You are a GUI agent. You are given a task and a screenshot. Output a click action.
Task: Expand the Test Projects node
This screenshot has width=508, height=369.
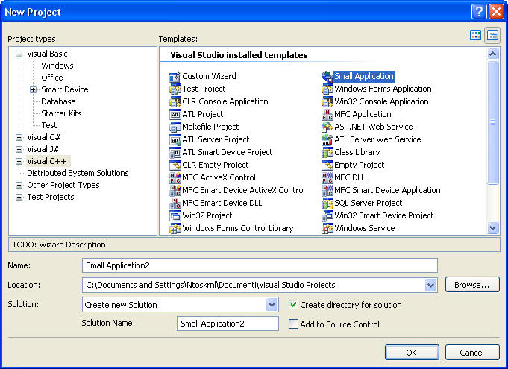click(19, 197)
